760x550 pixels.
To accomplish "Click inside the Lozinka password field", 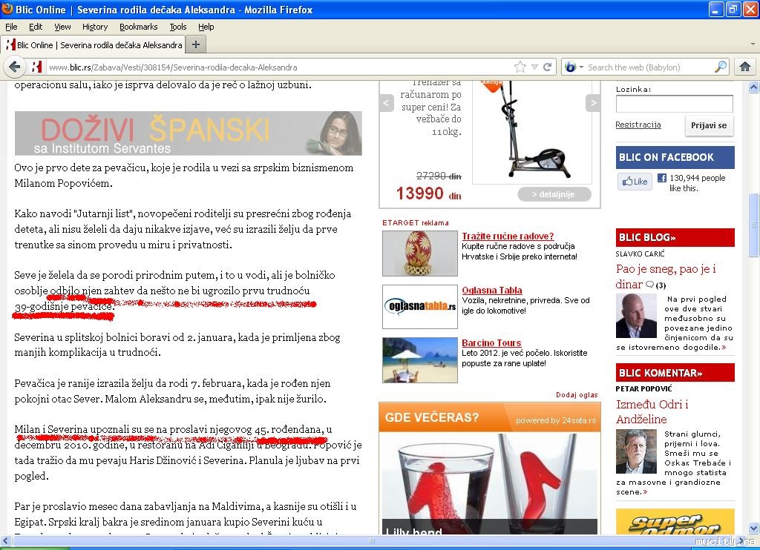I will (x=674, y=104).
